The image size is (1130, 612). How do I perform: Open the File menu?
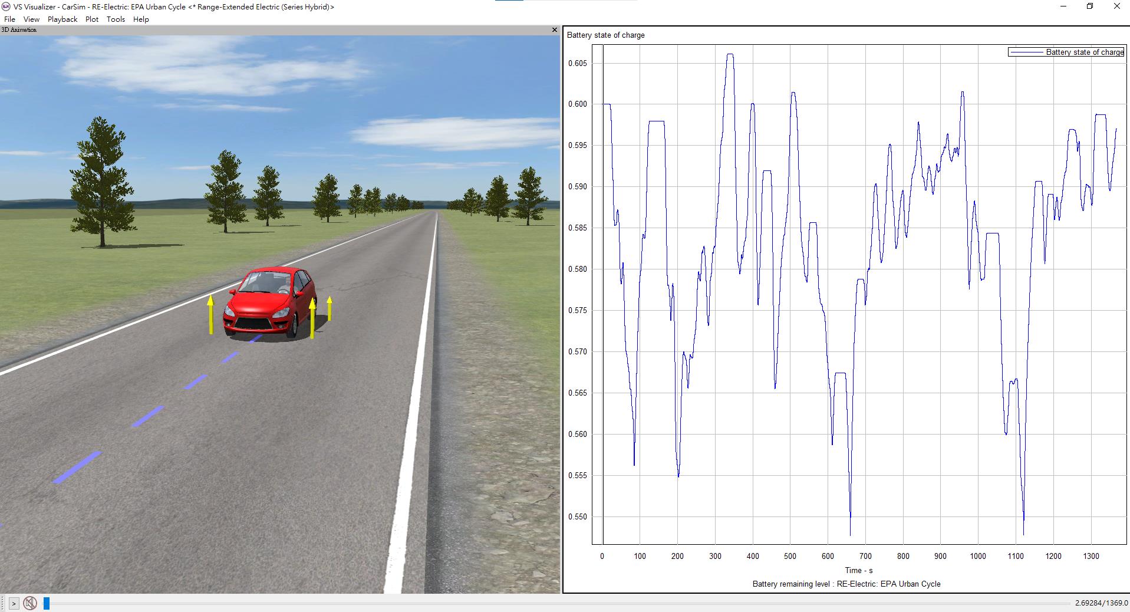point(9,19)
